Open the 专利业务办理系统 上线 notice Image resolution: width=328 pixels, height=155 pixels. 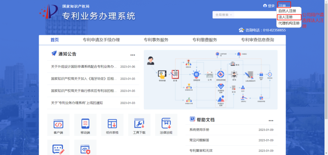77,103
